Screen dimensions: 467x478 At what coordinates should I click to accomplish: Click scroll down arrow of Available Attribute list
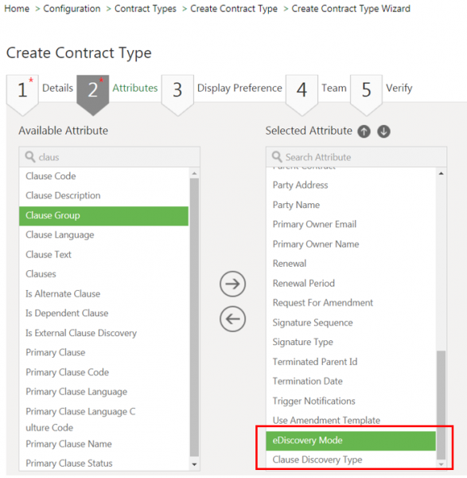coord(194,464)
